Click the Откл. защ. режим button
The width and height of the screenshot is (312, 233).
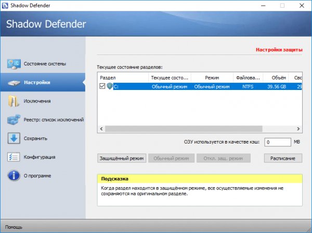223,159
